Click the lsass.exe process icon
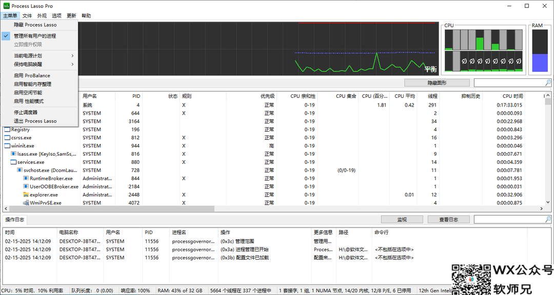554x295 pixels. tap(13, 154)
